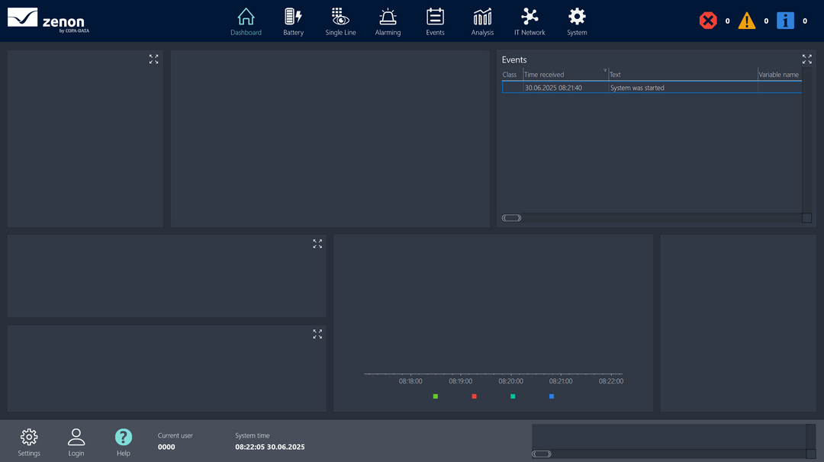Click the system time 08:22:05 30.06.2025
The image size is (824, 462).
point(270,448)
